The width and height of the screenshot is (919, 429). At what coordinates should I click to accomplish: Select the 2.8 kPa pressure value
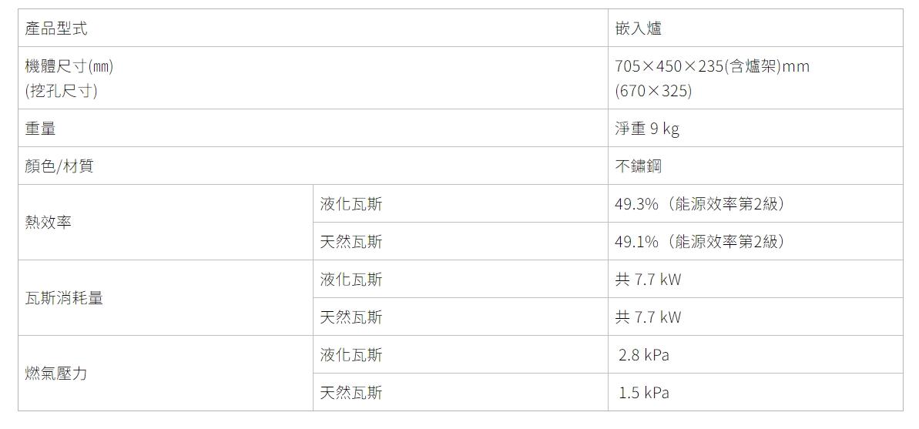point(644,354)
